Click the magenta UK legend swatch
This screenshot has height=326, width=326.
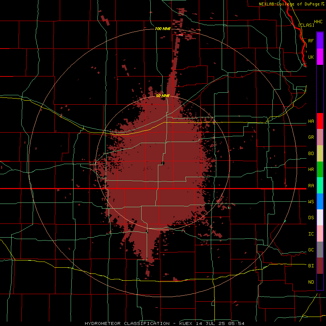[320, 57]
